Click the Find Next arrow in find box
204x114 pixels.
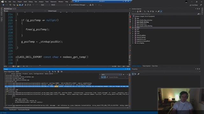pos(123,75)
